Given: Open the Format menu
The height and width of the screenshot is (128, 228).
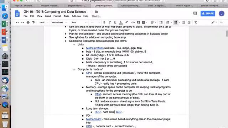Looking at the screenshot, I should pos(57,16).
